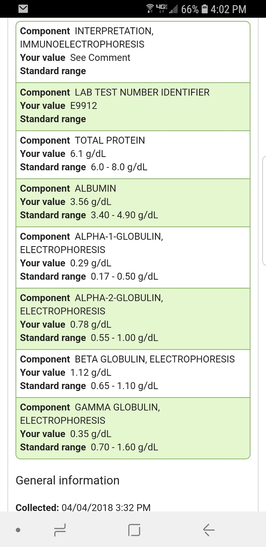Tap the edge panel handle on right side

pos(264,211)
